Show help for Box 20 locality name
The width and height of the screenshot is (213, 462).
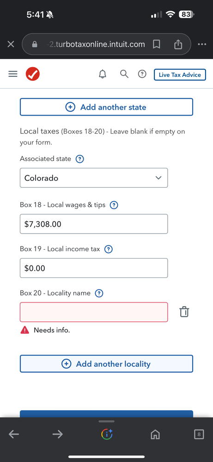99,294
